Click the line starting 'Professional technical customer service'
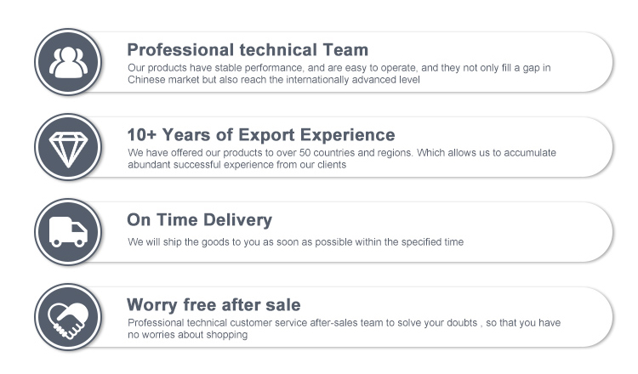The width and height of the screenshot is (638, 374). pyautogui.click(x=344, y=323)
